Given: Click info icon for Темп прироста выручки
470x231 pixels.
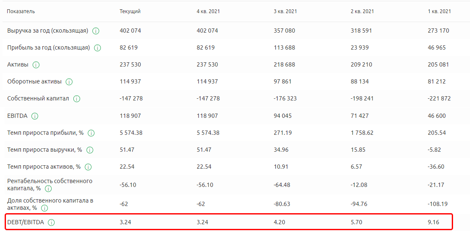Looking at the screenshot, I should [90, 150].
